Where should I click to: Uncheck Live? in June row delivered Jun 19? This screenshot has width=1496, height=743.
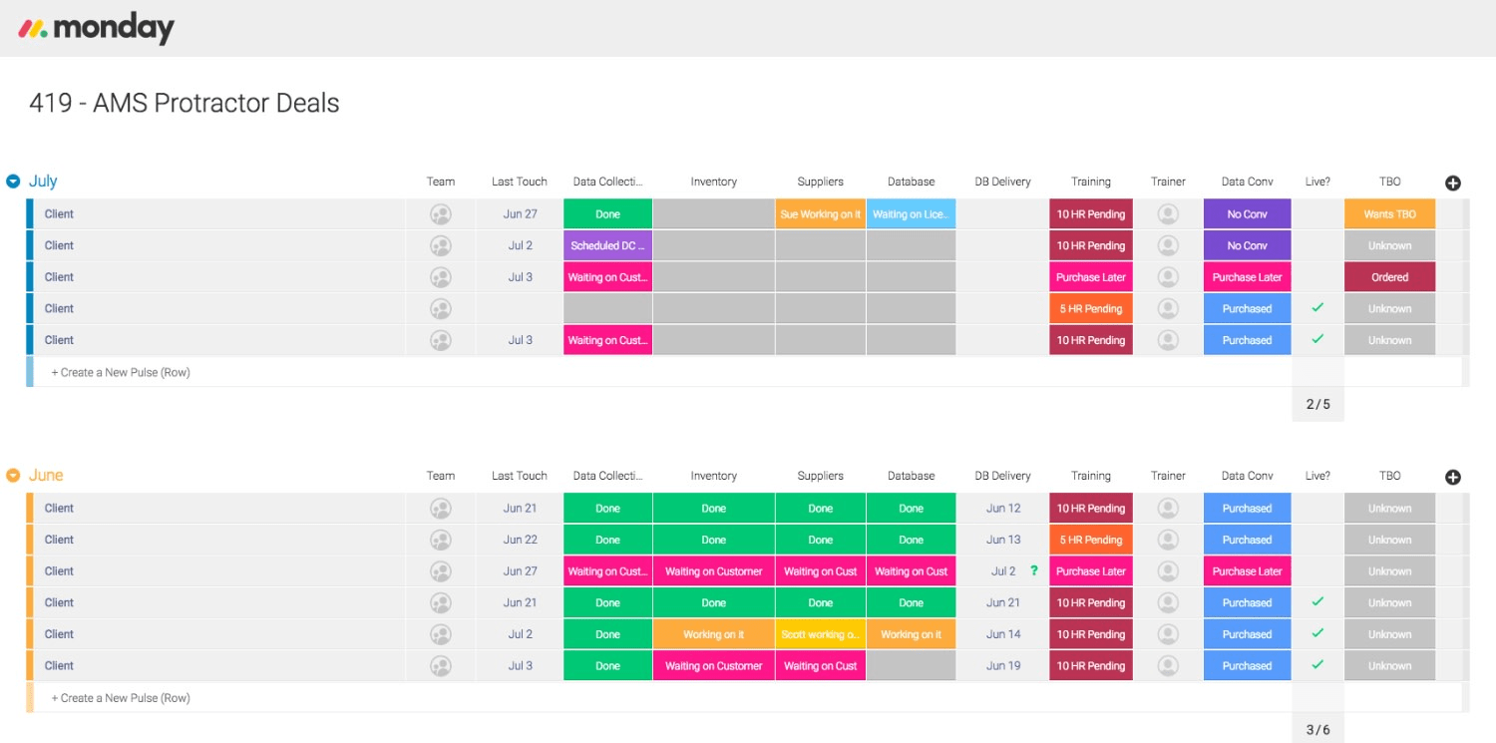point(1317,665)
